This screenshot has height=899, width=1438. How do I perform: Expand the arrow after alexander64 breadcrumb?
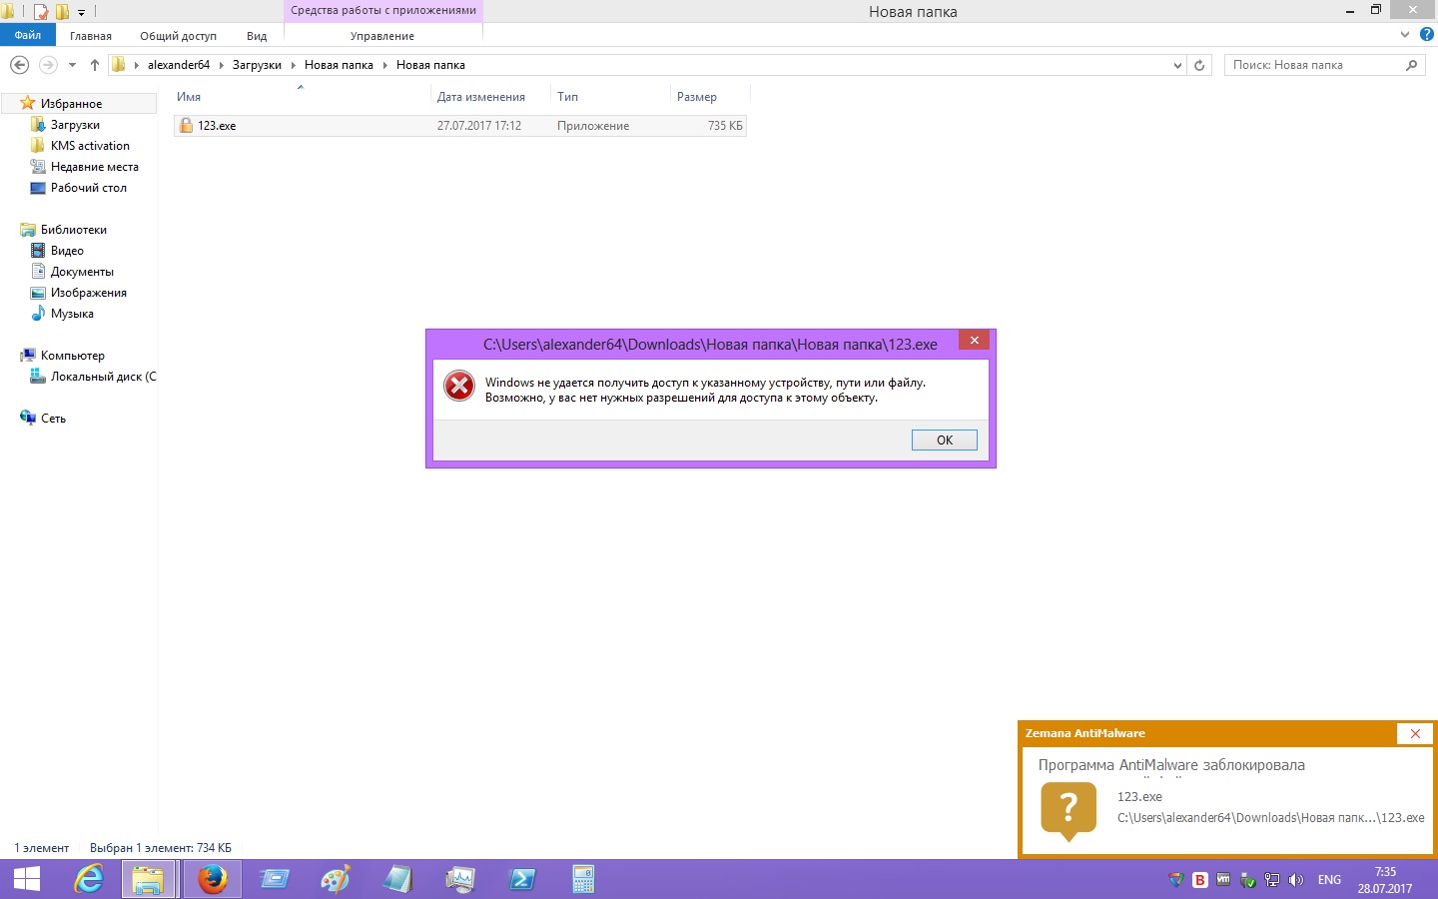tap(222, 65)
